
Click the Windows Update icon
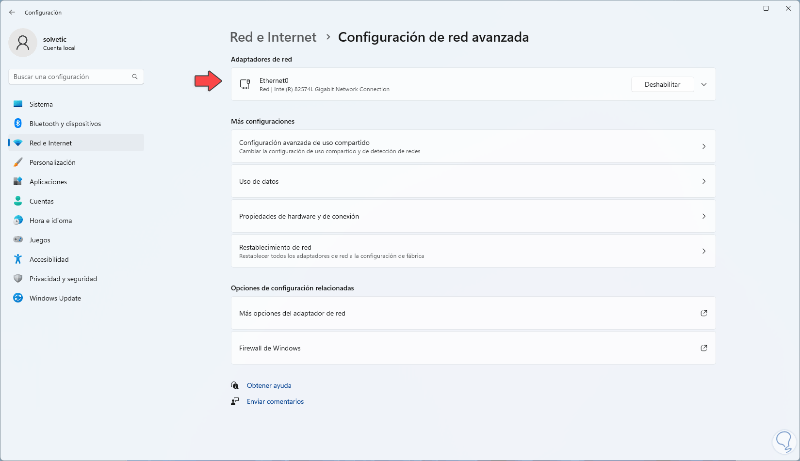pyautogui.click(x=18, y=298)
